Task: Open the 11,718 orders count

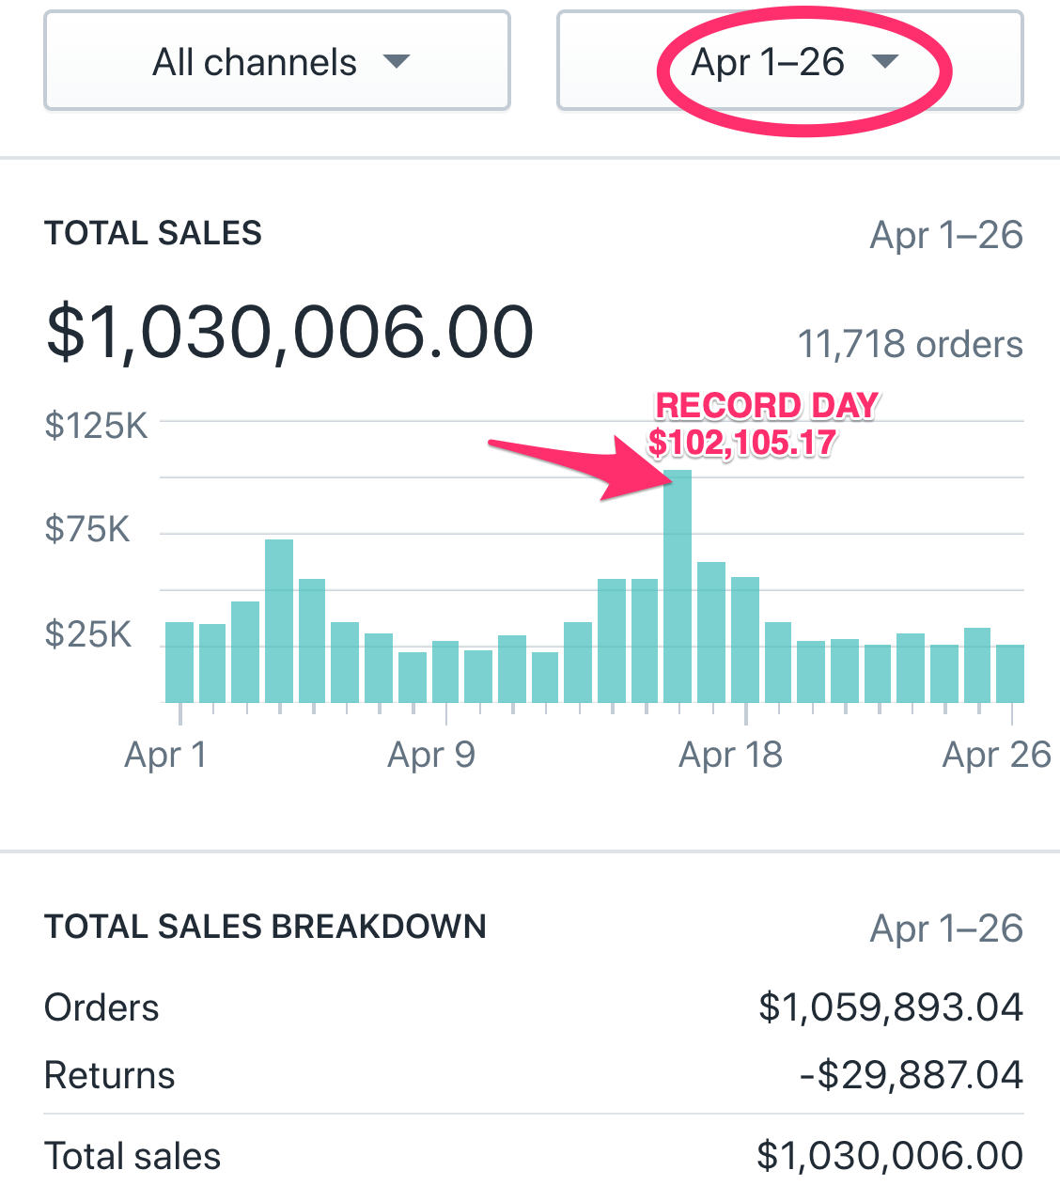Action: pos(910,345)
